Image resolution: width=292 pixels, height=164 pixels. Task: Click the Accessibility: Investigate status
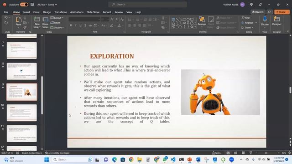point(57,153)
